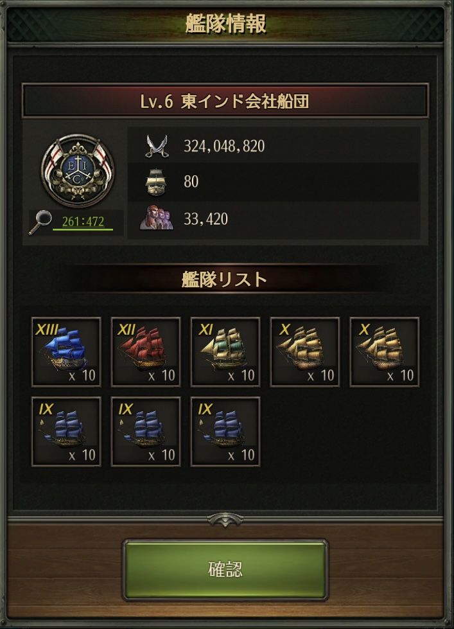Choose the second tier X golden ship

(385, 352)
